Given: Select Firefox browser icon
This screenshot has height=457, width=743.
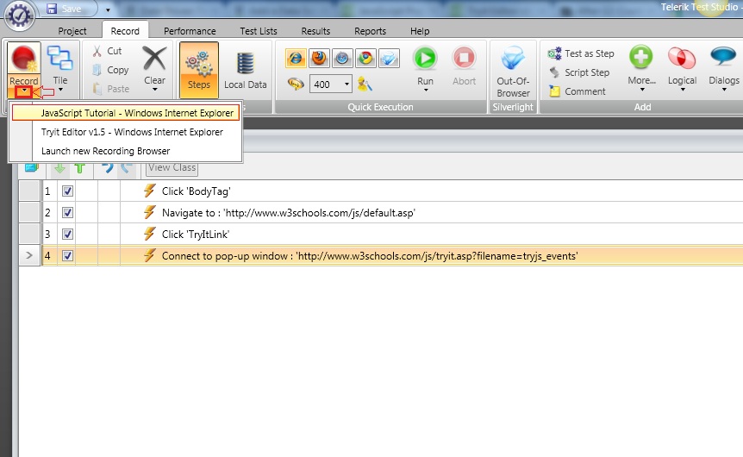Looking at the screenshot, I should 319,59.
